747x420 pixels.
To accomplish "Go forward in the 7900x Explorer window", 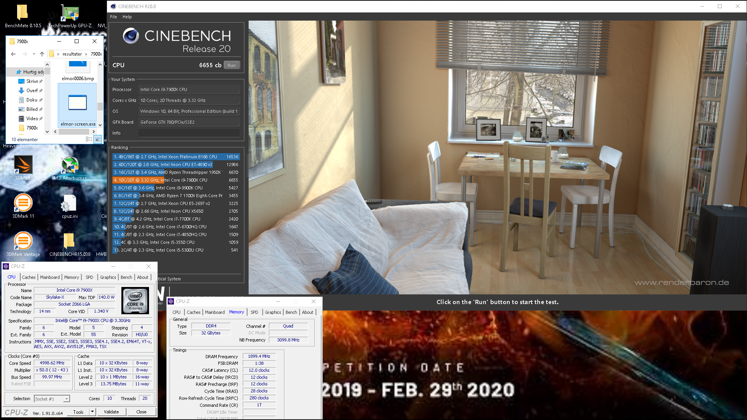I will coord(25,54).
